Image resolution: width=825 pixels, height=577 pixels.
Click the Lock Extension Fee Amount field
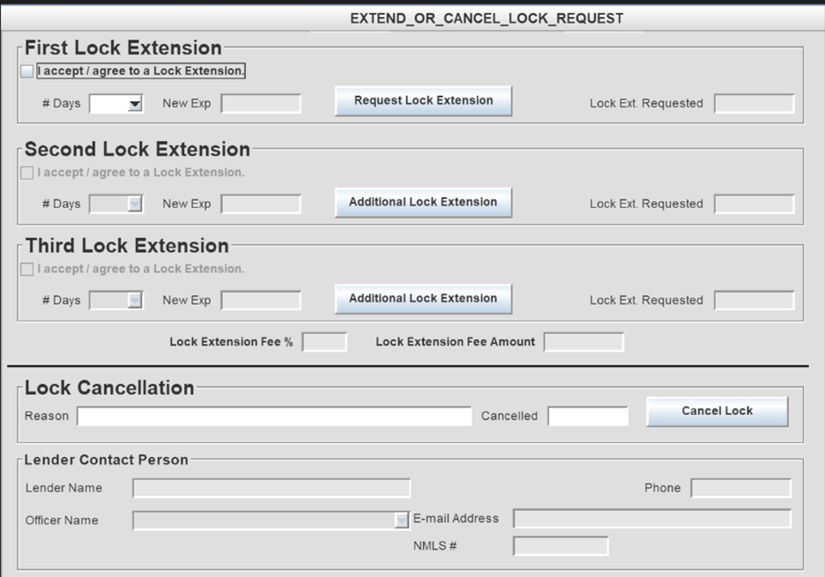pyautogui.click(x=583, y=342)
